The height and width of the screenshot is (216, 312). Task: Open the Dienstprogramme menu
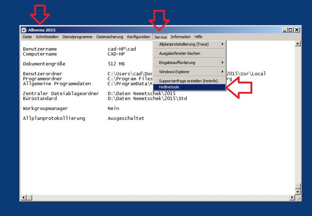point(77,37)
